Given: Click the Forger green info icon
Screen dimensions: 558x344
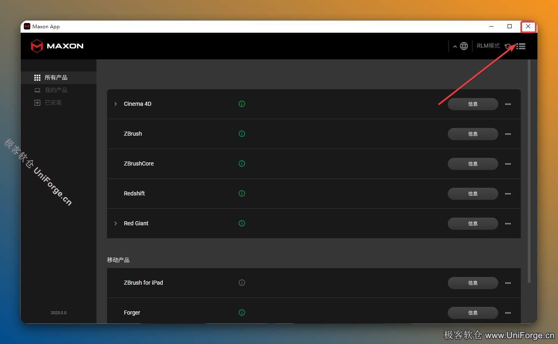Looking at the screenshot, I should point(242,313).
